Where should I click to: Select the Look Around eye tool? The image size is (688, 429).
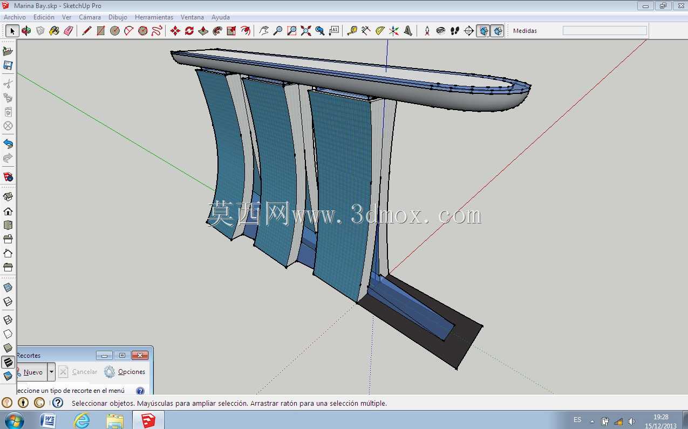(x=441, y=31)
